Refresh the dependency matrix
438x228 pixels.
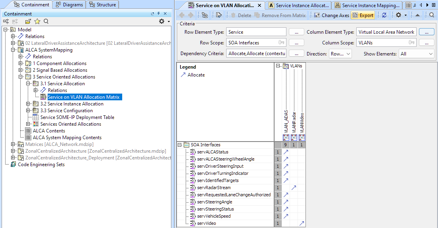[384, 15]
